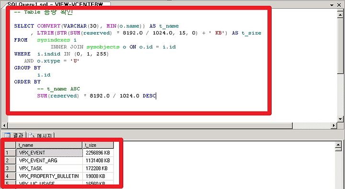Screen dimensions: 345x189
Task: Open the 결과 results tab
Action: click(13, 135)
